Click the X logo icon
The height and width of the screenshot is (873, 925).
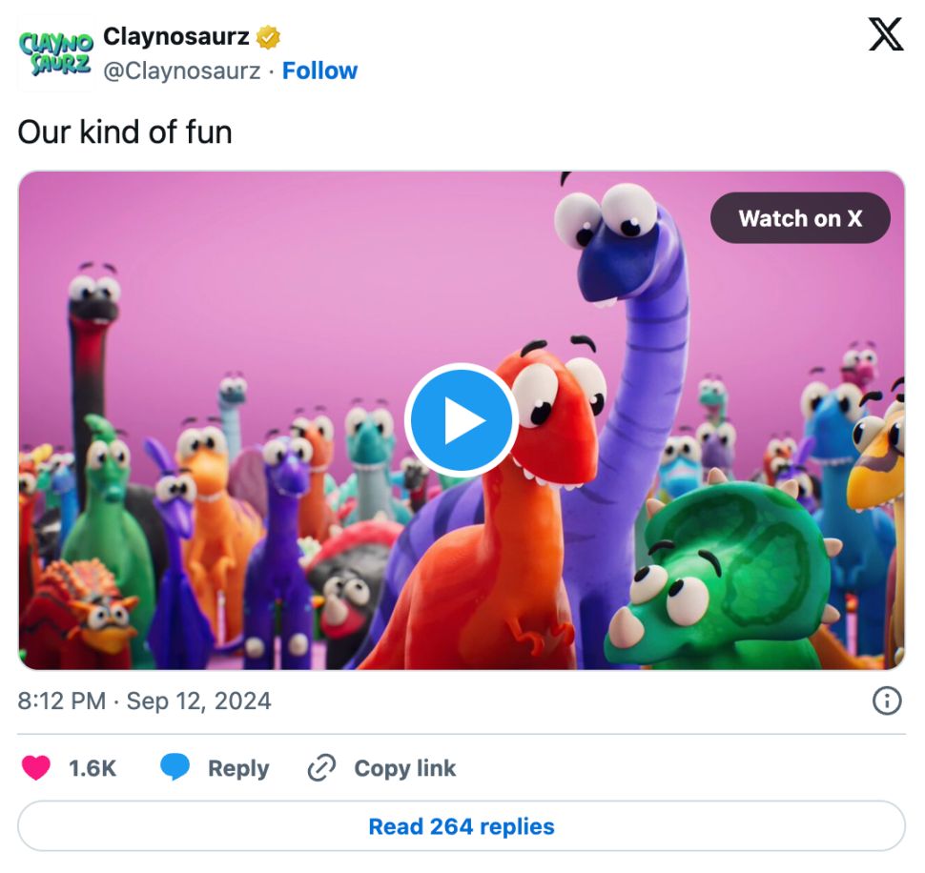pos(886,35)
